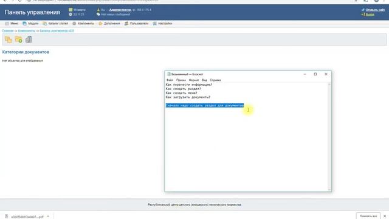Click the Notepad vertical scrollbar

pyautogui.click(x=329, y=137)
